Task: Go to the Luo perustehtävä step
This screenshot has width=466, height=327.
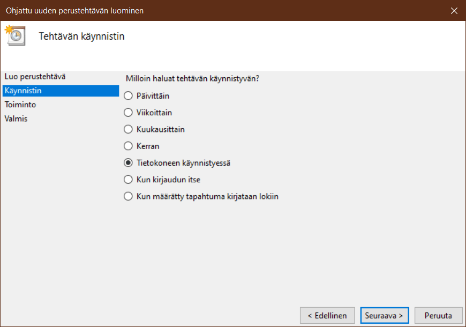Action: click(35, 77)
